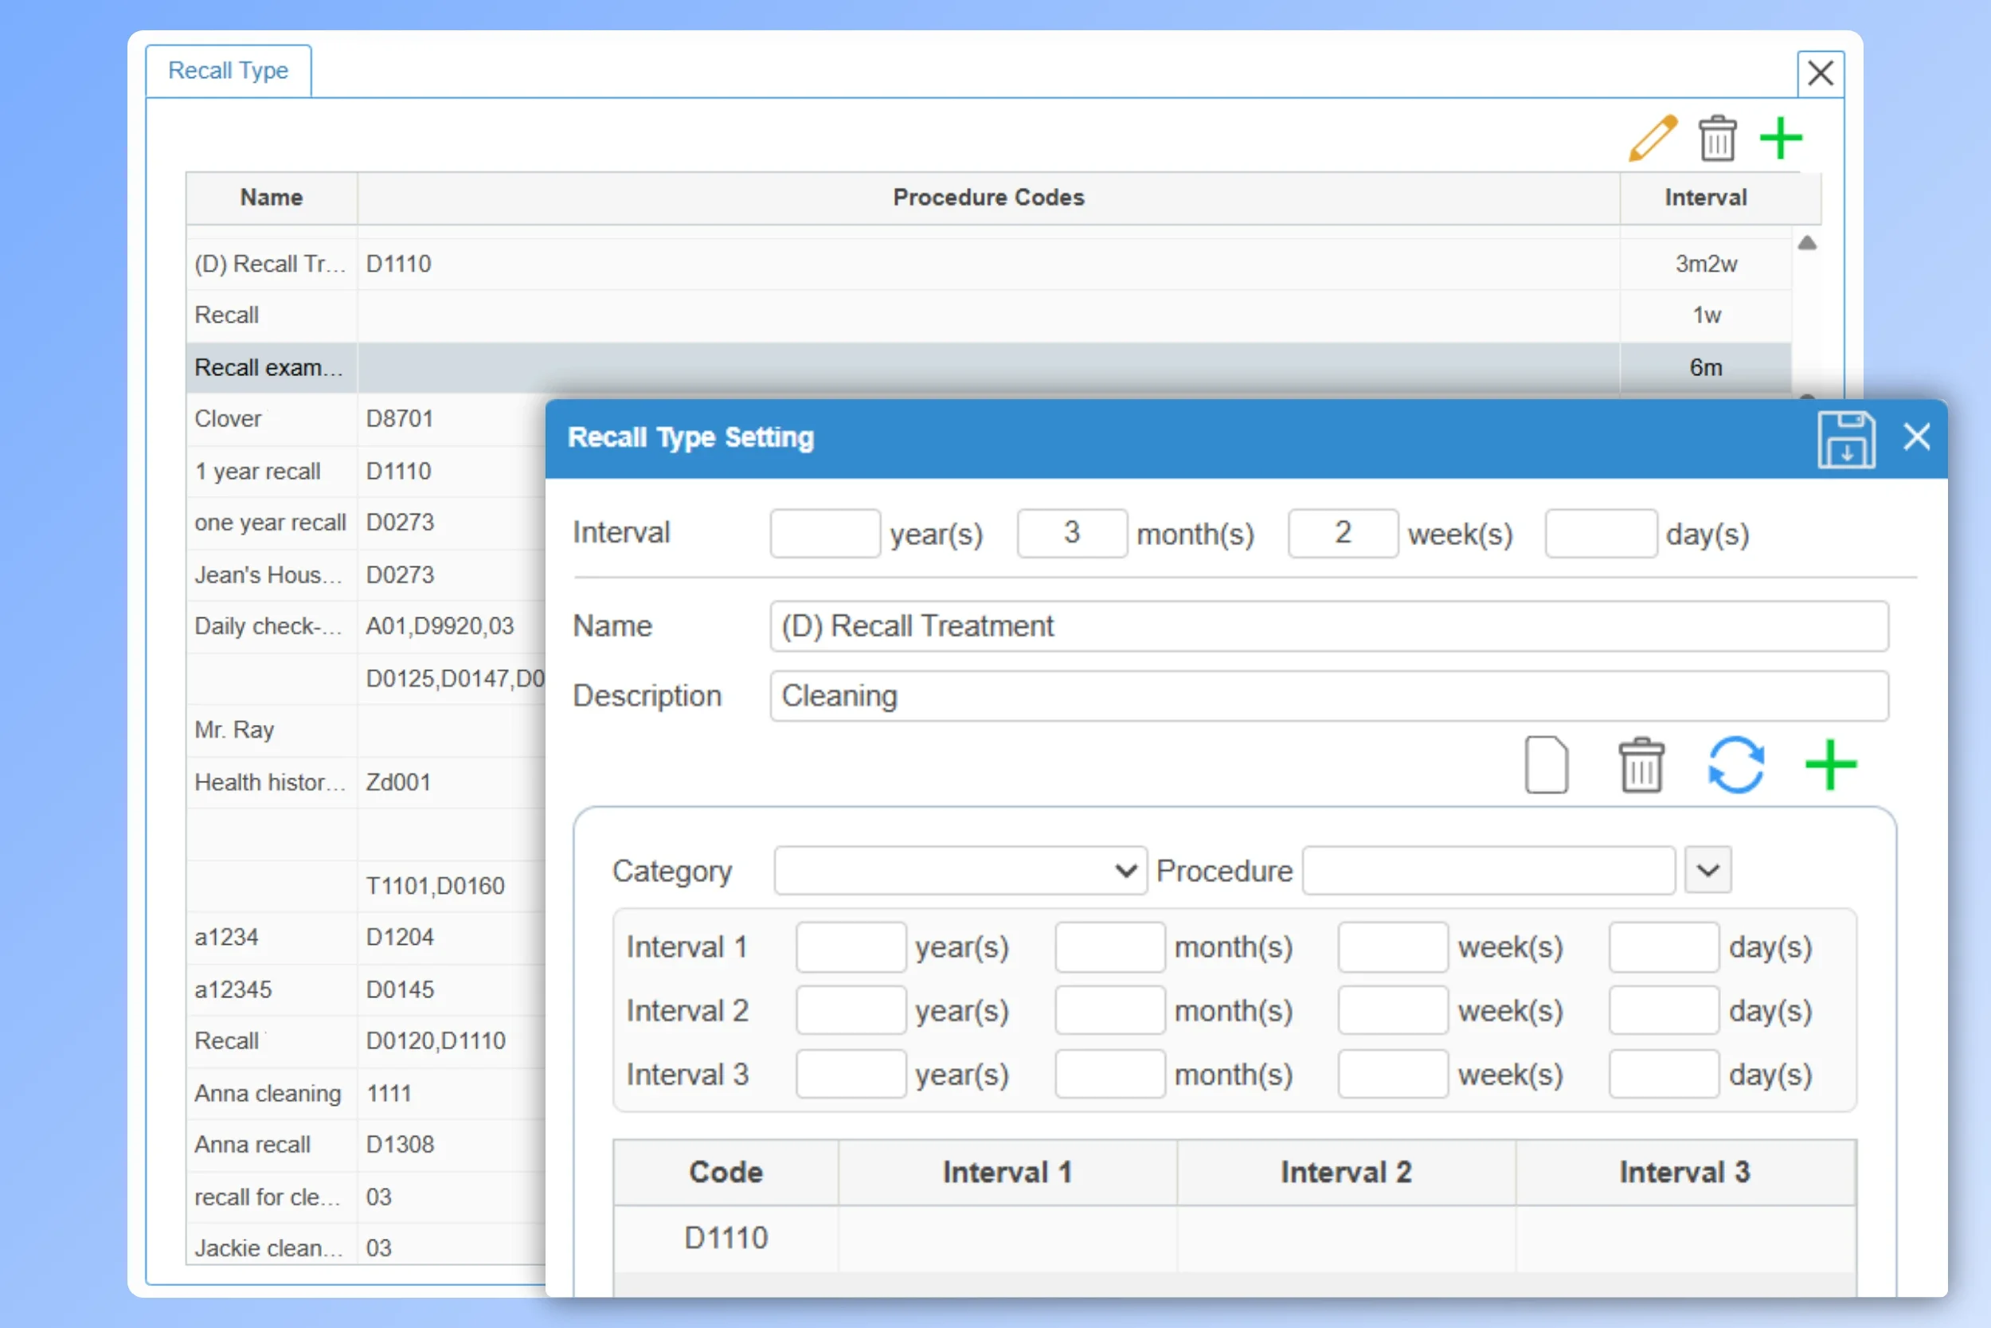Select the Recall exam row
The width and height of the screenshot is (1991, 1328).
[x=269, y=367]
